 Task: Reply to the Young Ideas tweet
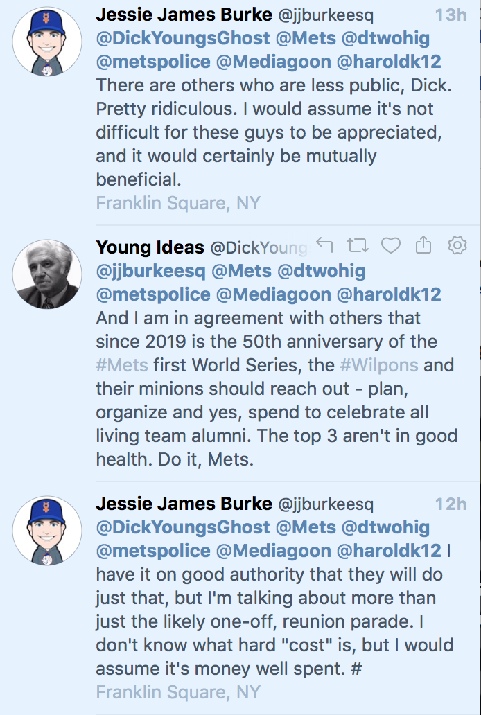324,245
